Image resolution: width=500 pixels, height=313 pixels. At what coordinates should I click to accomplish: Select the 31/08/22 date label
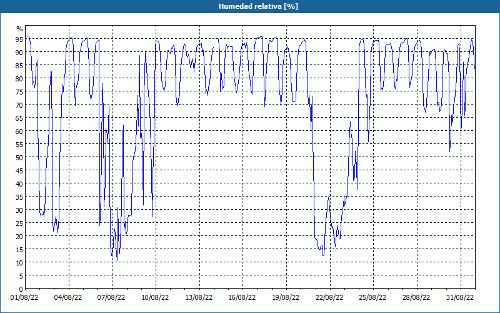460,298
